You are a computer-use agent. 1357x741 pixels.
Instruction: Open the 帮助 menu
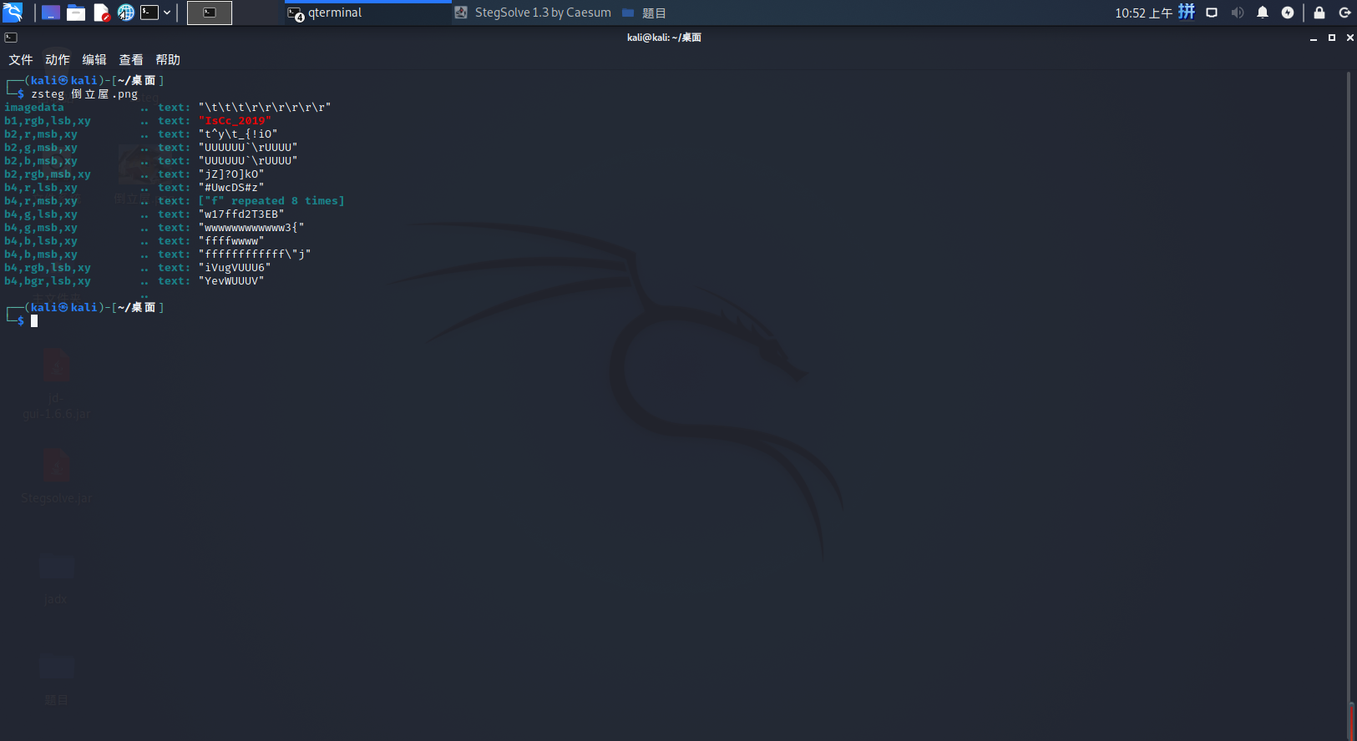pyautogui.click(x=168, y=59)
